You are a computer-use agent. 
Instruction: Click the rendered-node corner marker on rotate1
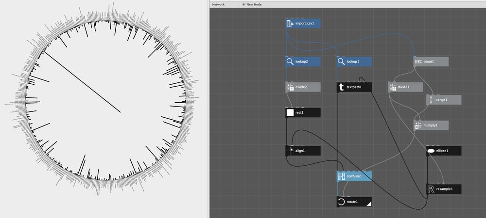pos(369,204)
